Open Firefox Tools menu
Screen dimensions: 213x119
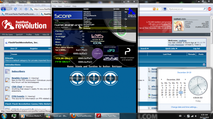pos(37,5)
